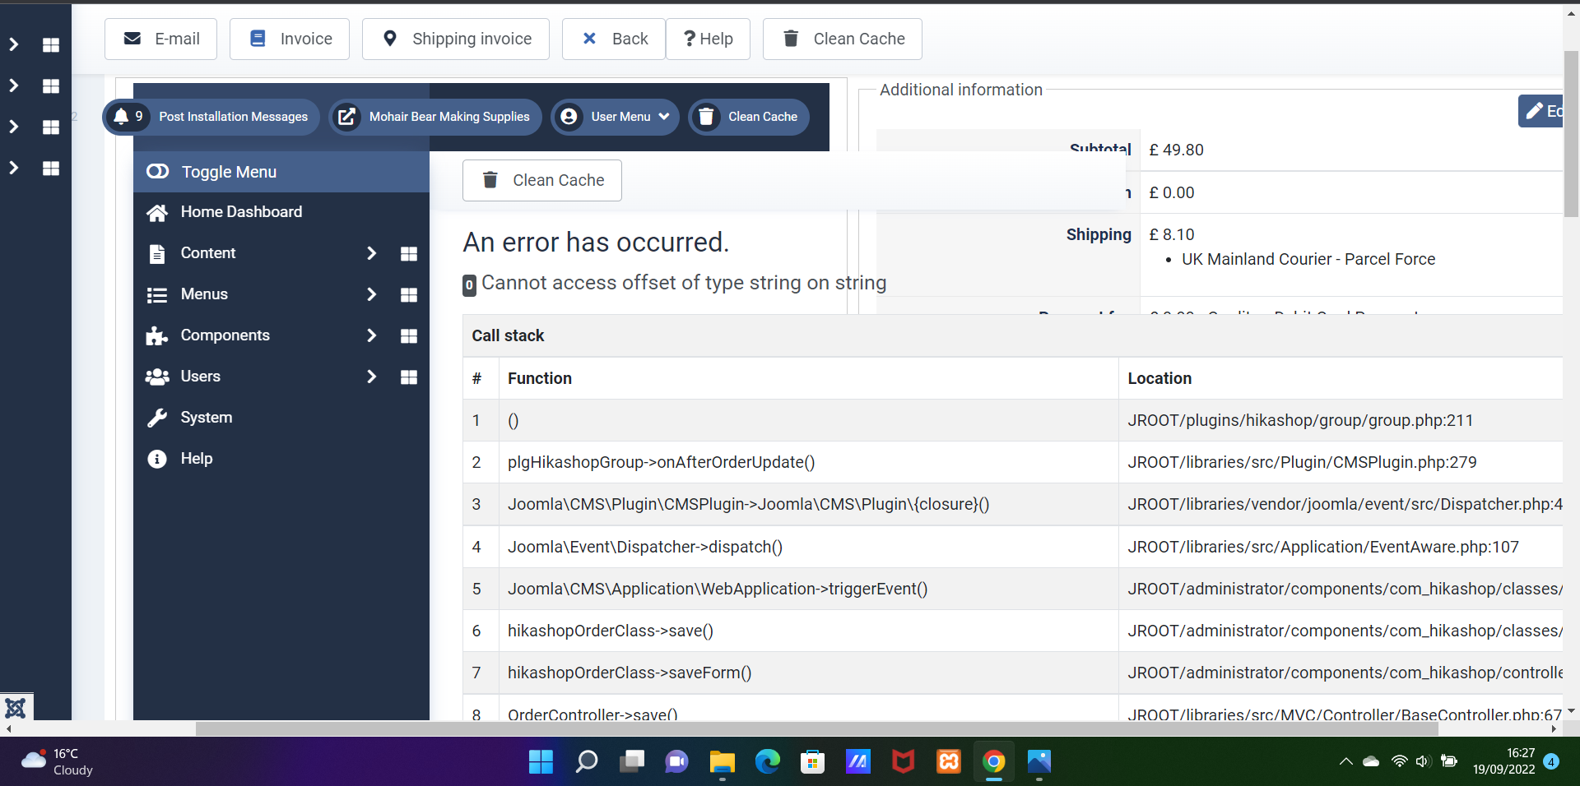Click the pencil Edit button in Additional information

pyautogui.click(x=1541, y=111)
